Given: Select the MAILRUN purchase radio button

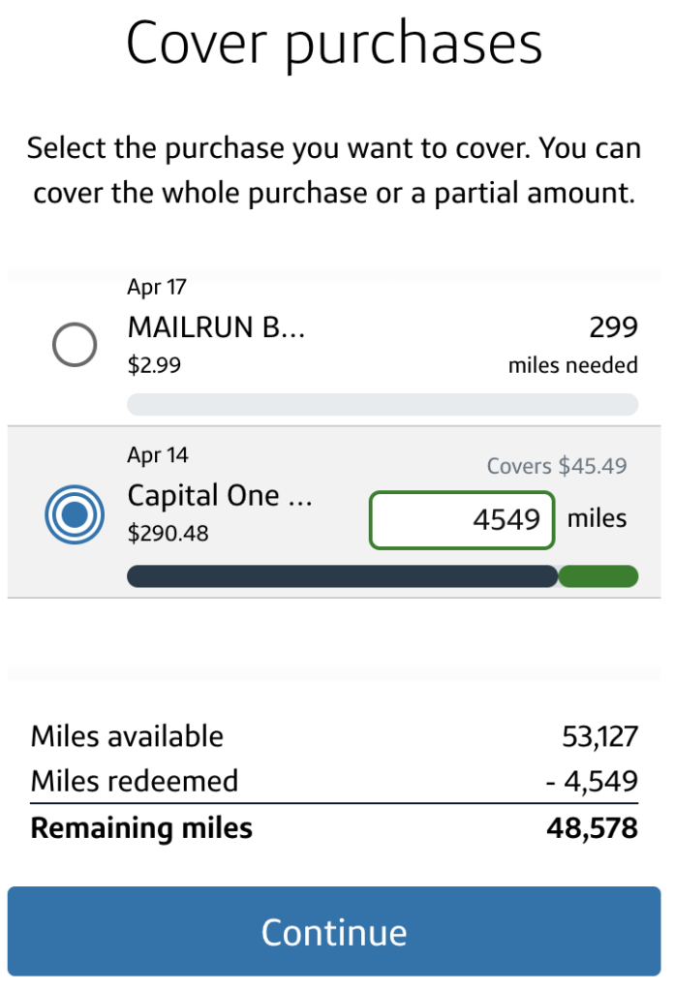Looking at the screenshot, I should coord(74,345).
